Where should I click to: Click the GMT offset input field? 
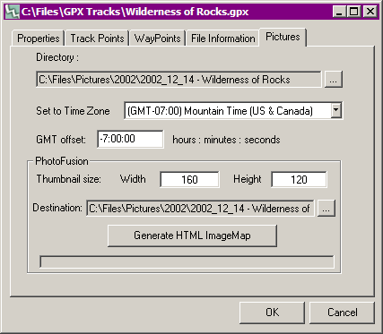coord(130,139)
